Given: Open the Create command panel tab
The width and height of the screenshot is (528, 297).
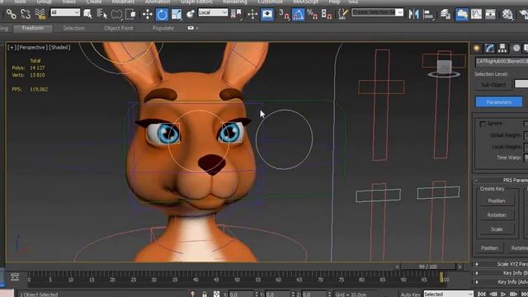Looking at the screenshot, I should 477,49.
